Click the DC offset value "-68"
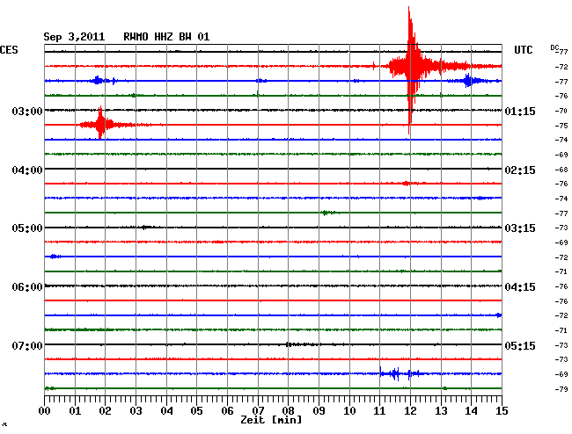The image size is (572, 434). point(561,170)
